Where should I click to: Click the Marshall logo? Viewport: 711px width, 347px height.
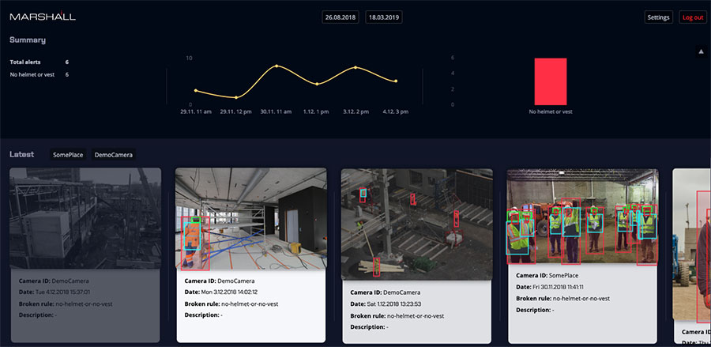[x=43, y=17]
